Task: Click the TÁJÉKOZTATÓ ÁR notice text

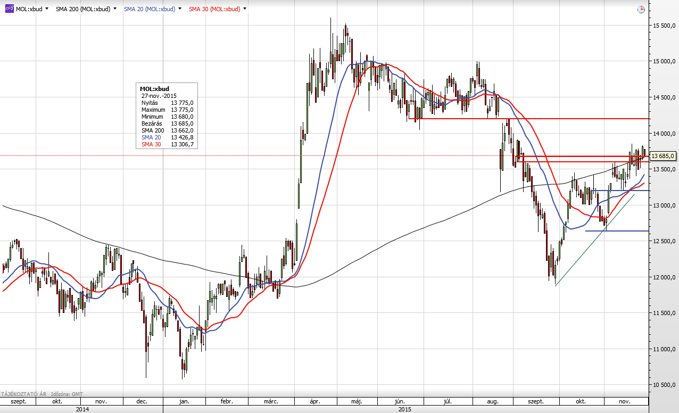Action: 23,394
